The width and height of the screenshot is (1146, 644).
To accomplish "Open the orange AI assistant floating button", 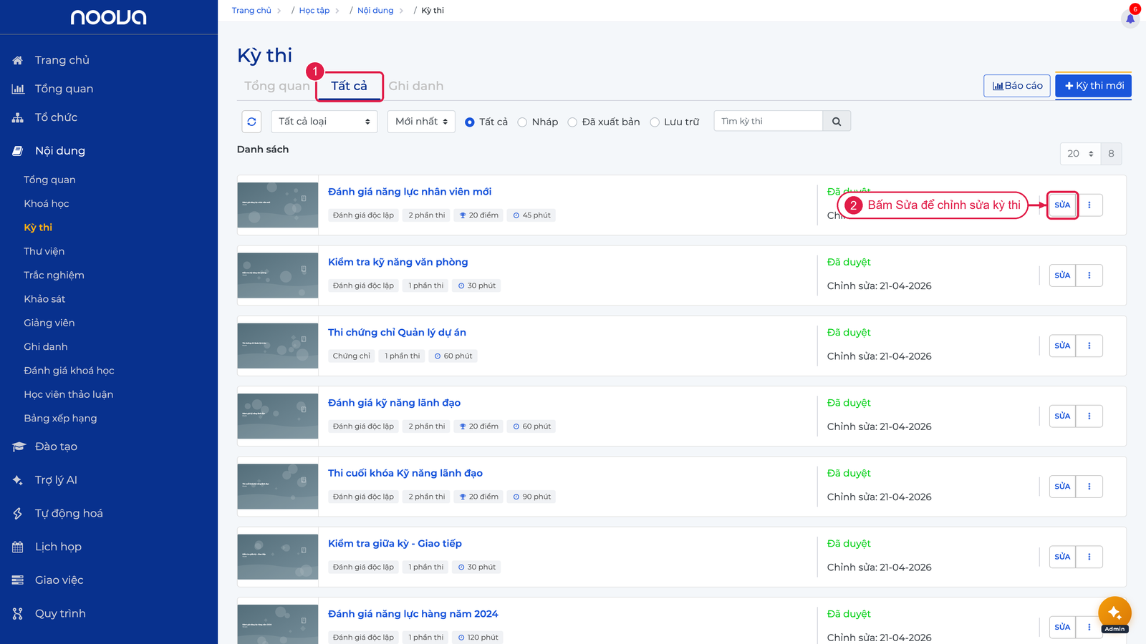I will [1114, 613].
